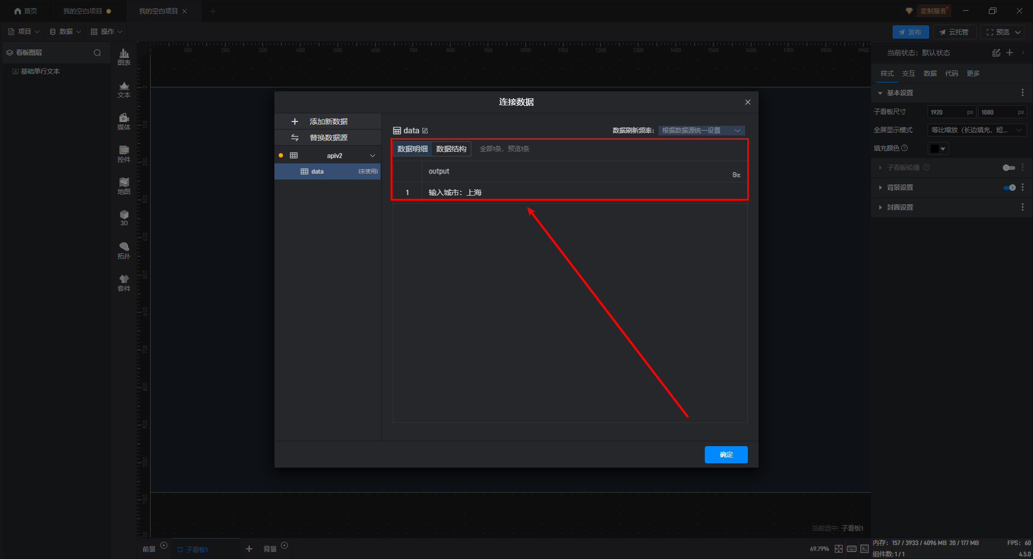
Task: Click the fit-to-screen icon in status bar
Action: coord(839,549)
